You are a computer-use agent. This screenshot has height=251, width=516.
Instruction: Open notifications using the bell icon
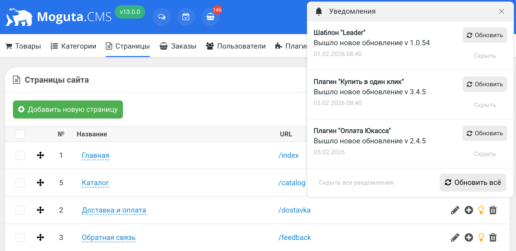[x=319, y=11]
